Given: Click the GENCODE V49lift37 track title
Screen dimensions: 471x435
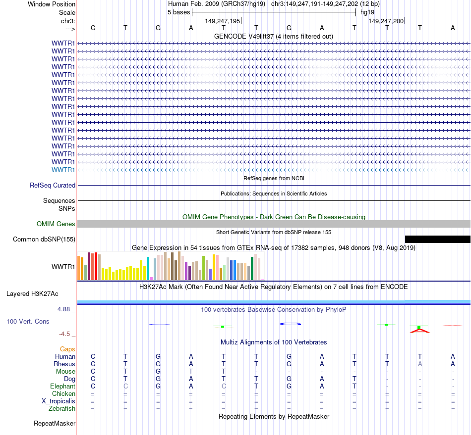Looking at the screenshot, I should pos(273,36).
